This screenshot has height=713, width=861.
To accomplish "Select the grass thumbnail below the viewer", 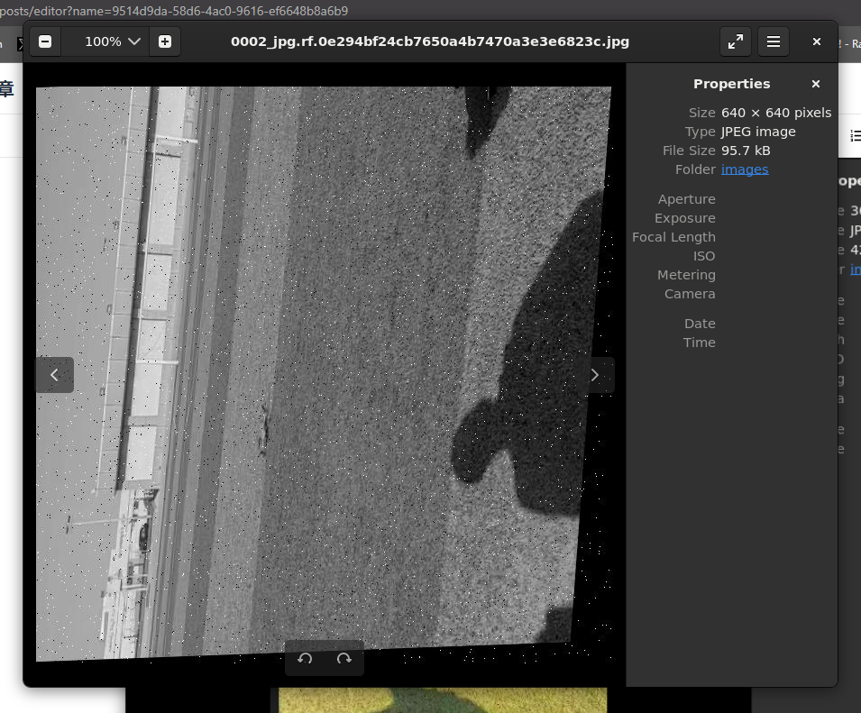I will [x=442, y=699].
